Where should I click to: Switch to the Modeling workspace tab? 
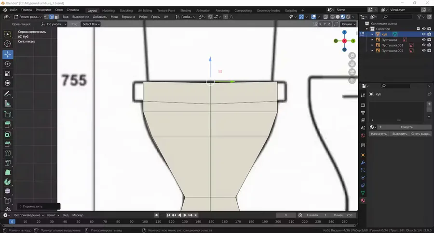pyautogui.click(x=108, y=11)
